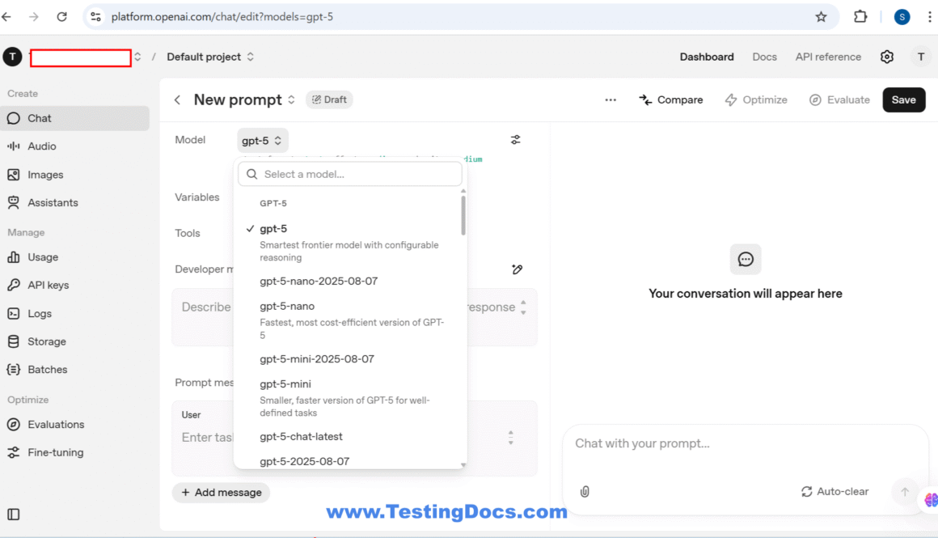Collapse the left sidebar

pos(12,515)
